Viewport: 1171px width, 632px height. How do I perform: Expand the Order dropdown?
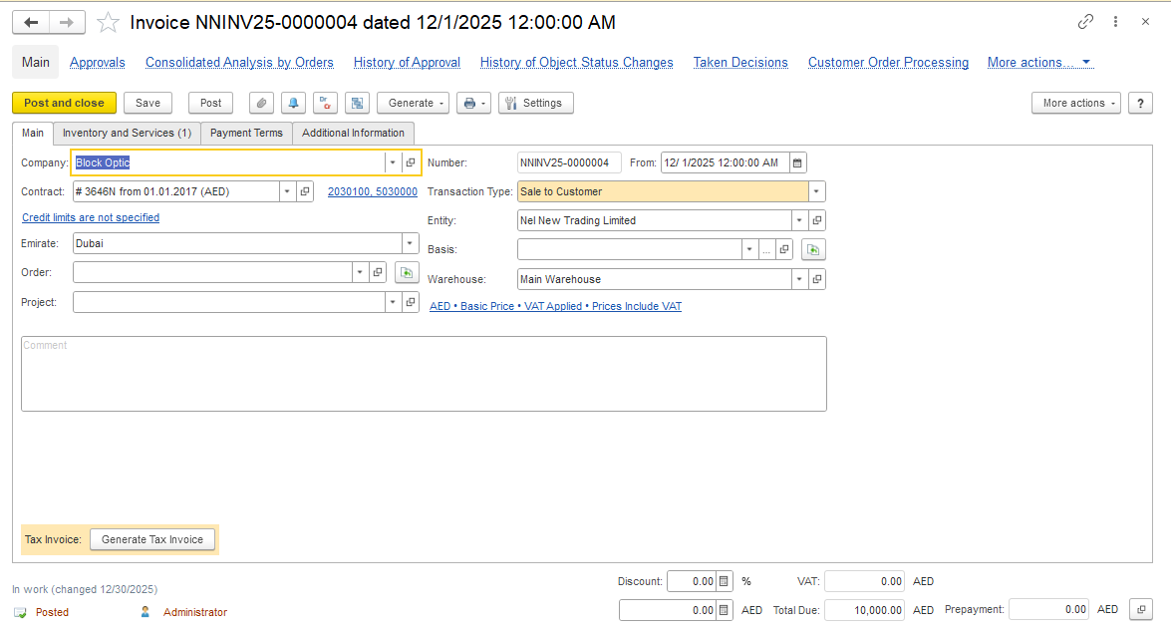click(x=360, y=273)
